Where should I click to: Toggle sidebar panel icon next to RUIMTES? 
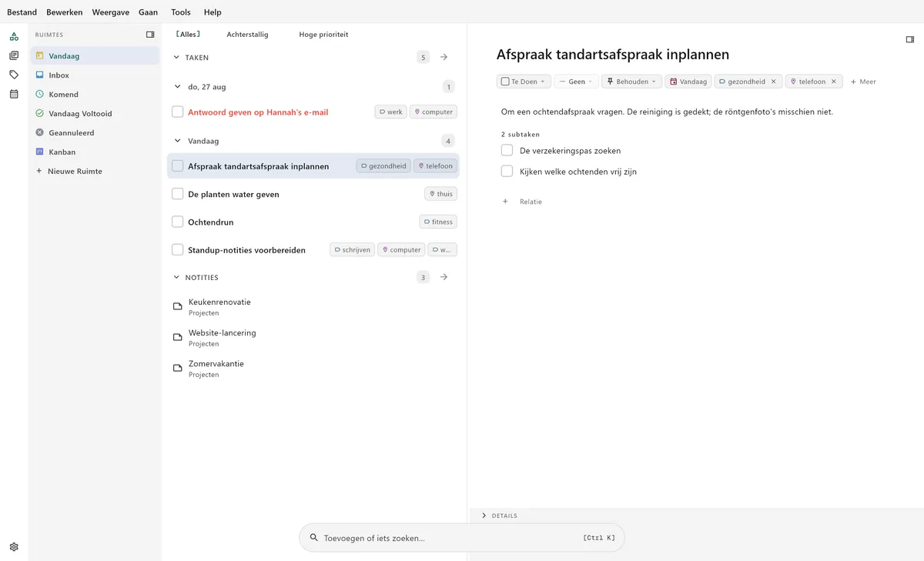pyautogui.click(x=150, y=35)
